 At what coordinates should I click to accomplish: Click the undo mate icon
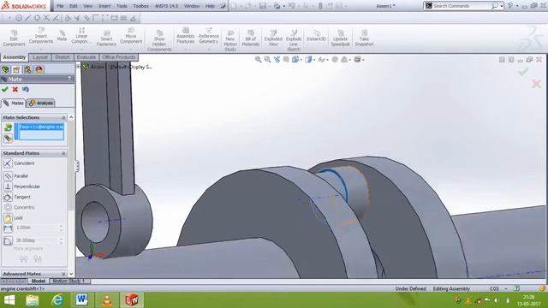click(x=26, y=89)
